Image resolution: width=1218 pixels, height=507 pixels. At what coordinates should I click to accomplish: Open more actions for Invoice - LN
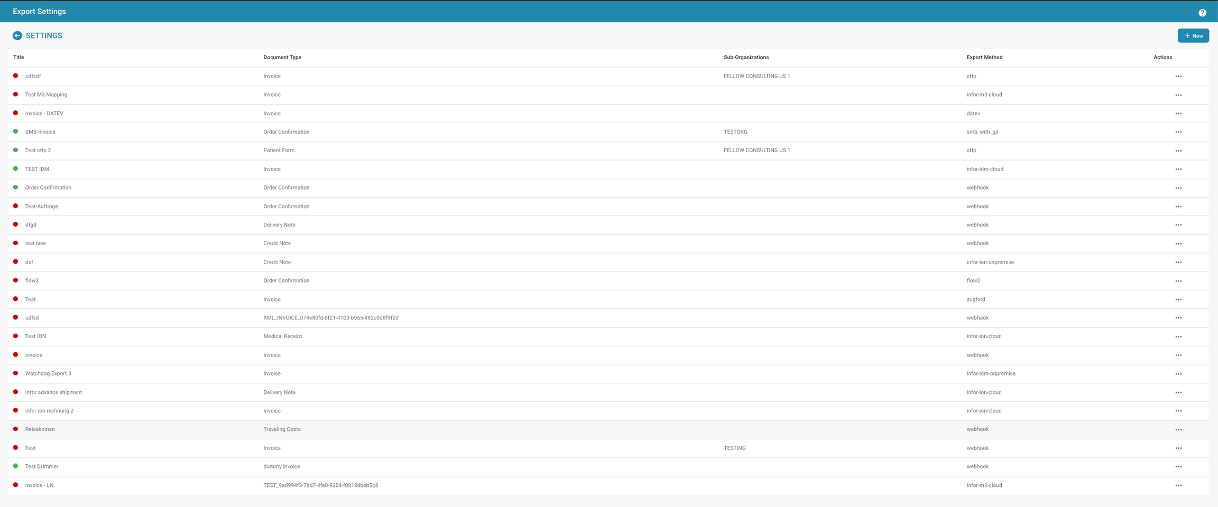coord(1178,485)
